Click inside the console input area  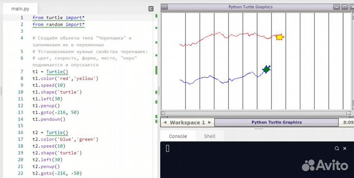[x=257, y=160]
